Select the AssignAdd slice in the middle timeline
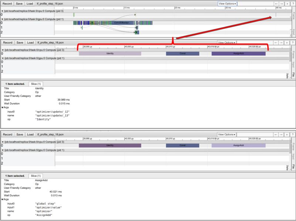This screenshot has width=296, height=221. pyautogui.click(x=238, y=54)
